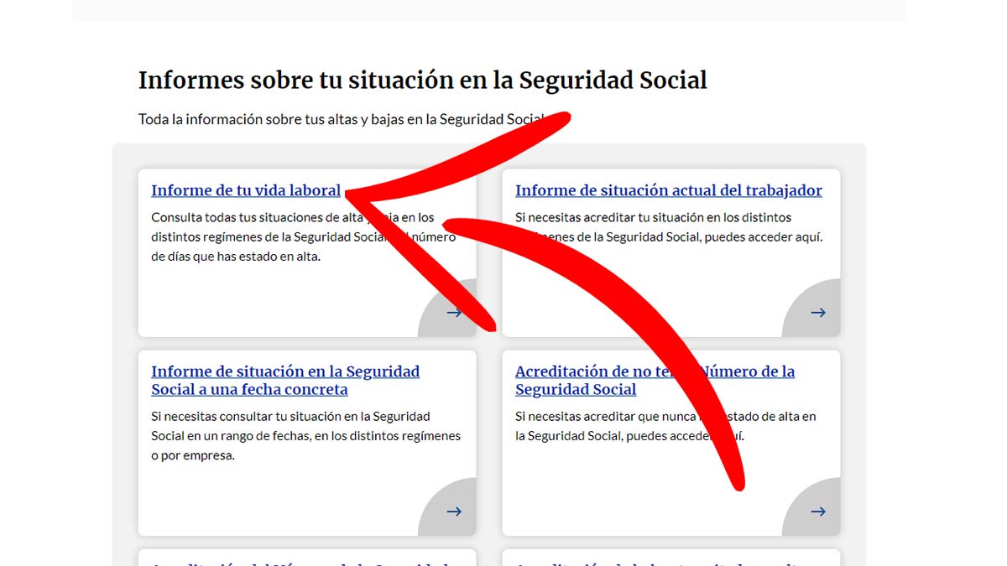Open 'Informe de situación actual del trabajador' link

pos(668,190)
